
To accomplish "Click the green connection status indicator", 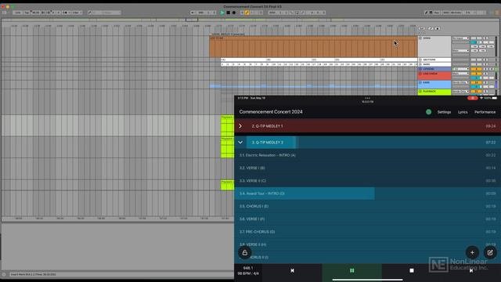I will [x=428, y=112].
